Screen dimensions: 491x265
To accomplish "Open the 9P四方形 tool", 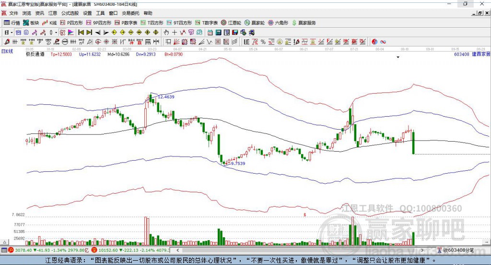I will (99, 23).
